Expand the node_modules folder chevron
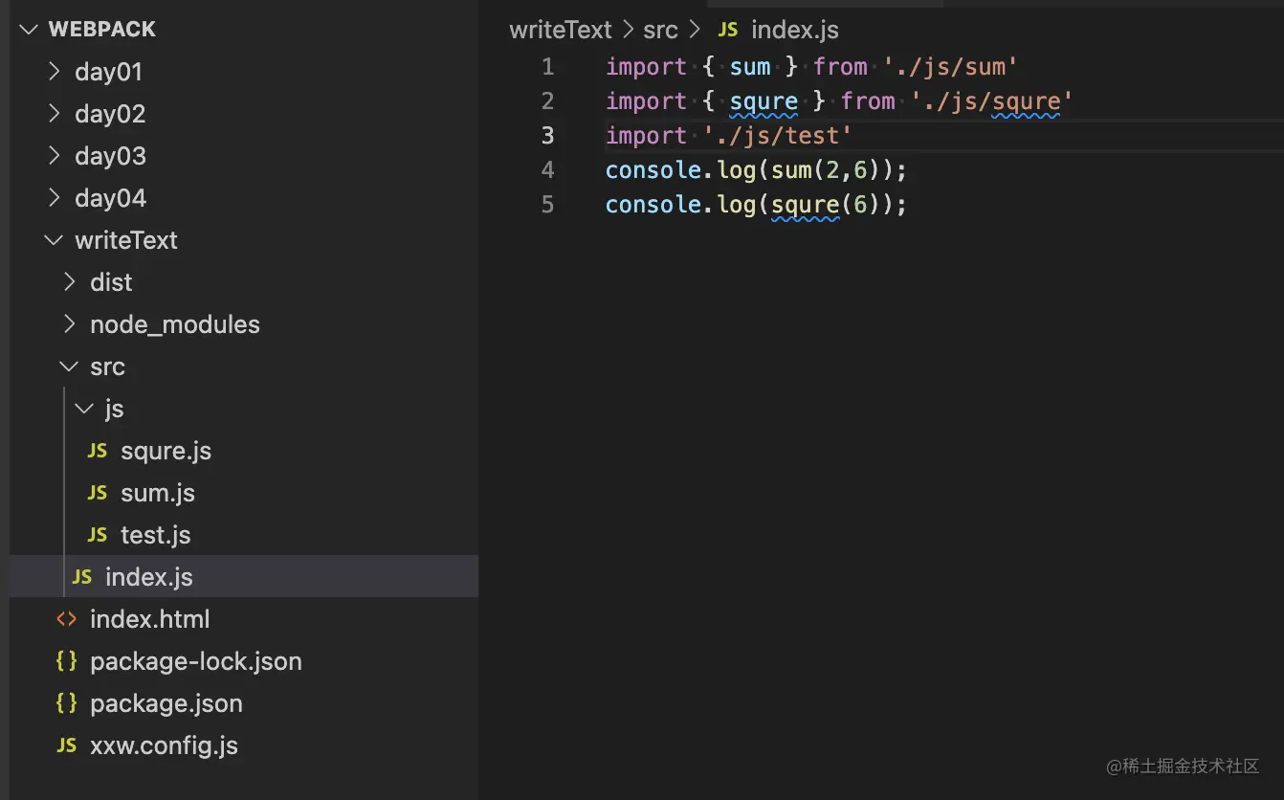 70,324
